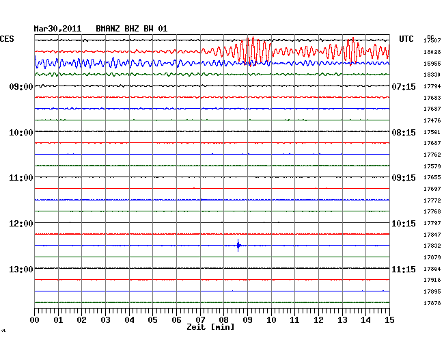Select the 07:15 UTC time label
The image size is (444, 338).
click(x=404, y=86)
